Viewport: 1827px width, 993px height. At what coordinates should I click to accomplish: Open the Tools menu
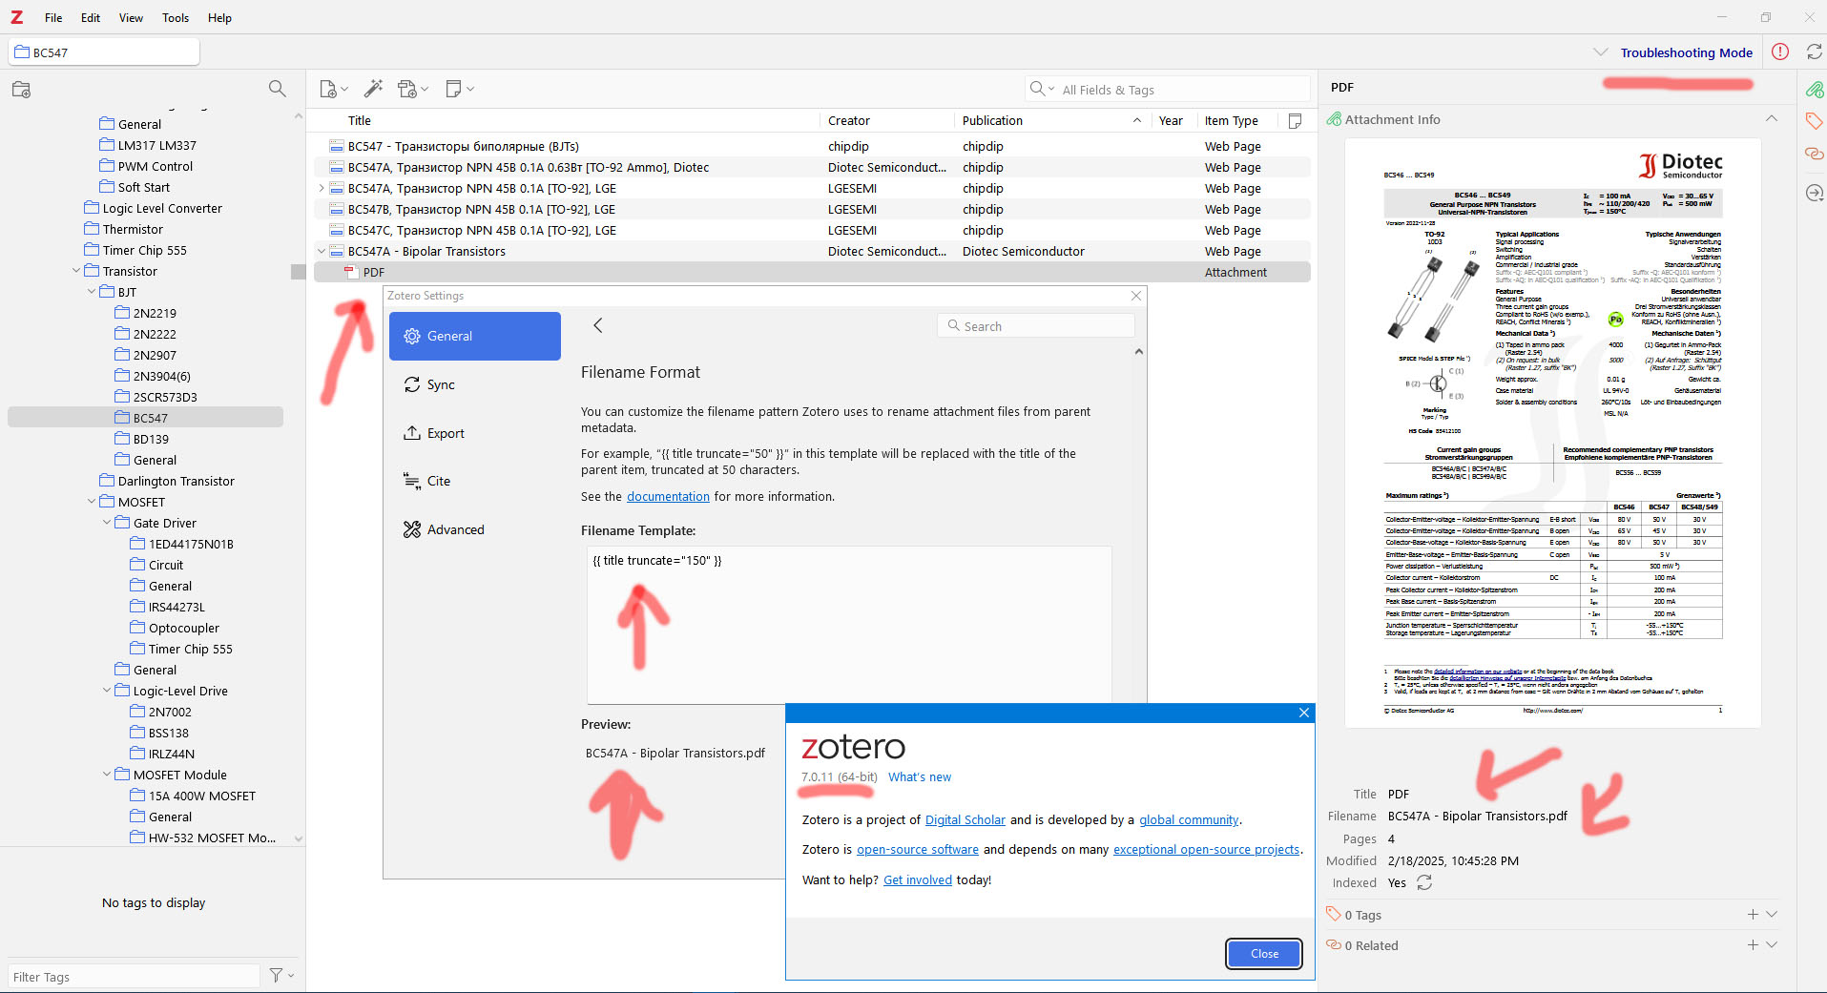click(x=176, y=17)
